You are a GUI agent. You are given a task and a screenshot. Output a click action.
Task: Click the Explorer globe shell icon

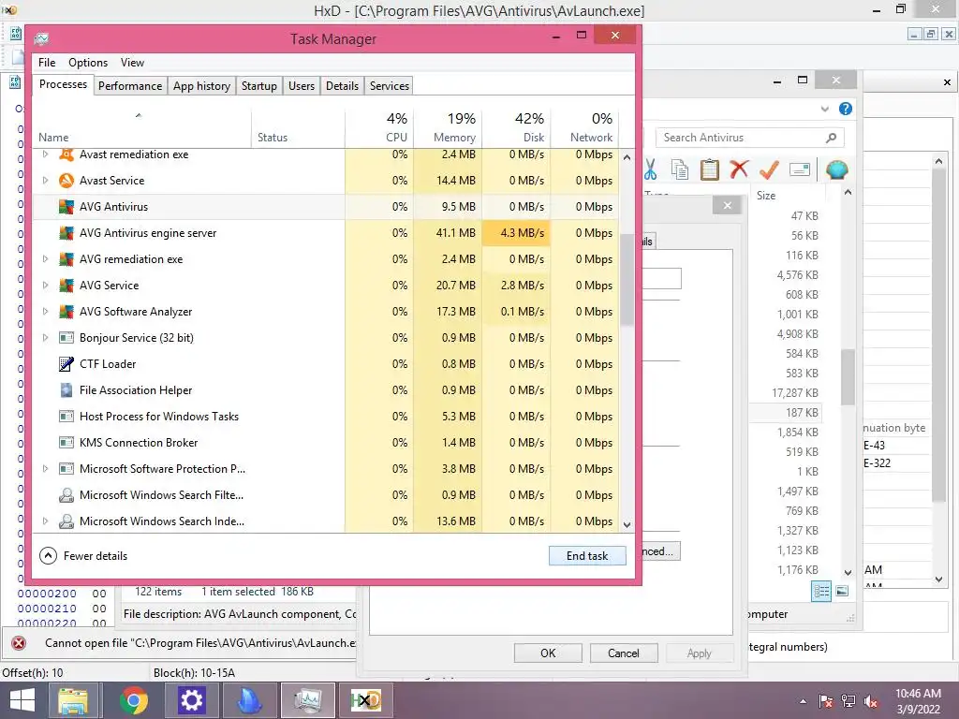click(836, 169)
